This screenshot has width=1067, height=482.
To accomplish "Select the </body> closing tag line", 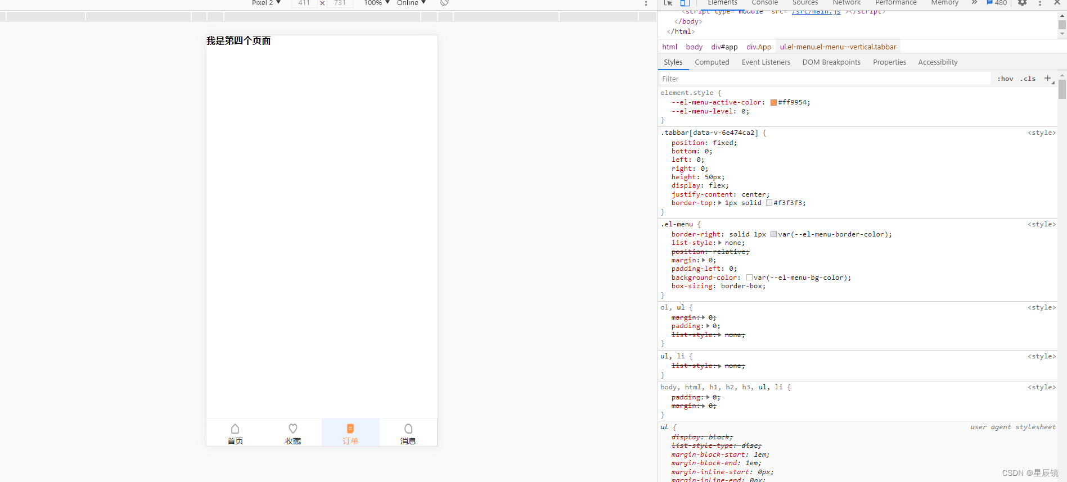I will pyautogui.click(x=688, y=21).
